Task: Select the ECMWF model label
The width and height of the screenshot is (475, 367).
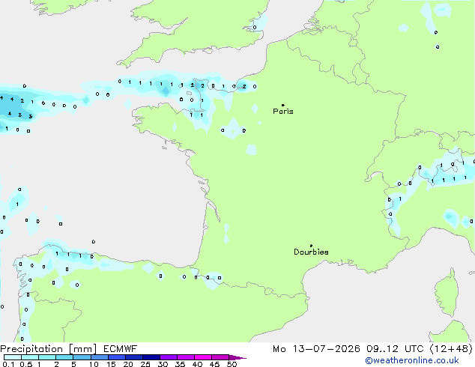Action: 121,349
